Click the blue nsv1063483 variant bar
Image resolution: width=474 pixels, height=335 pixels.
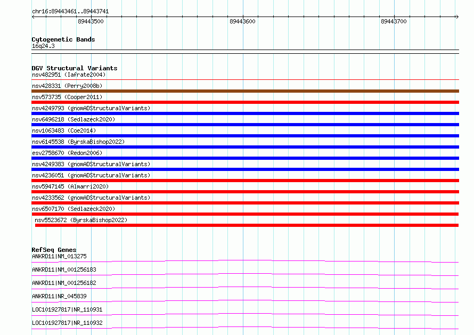tap(245, 136)
